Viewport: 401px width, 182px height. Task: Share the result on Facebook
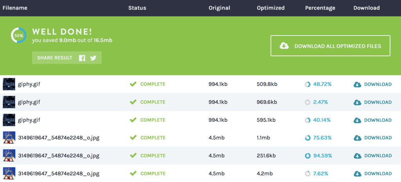coord(82,58)
